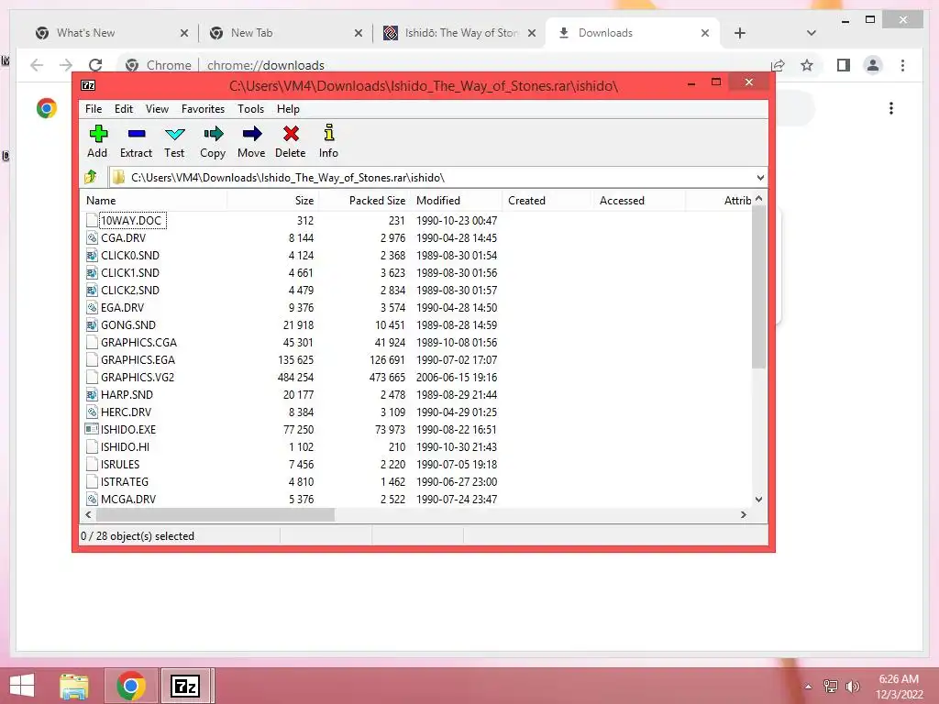Sort files by Name column header
This screenshot has height=704, width=939.
pos(154,201)
